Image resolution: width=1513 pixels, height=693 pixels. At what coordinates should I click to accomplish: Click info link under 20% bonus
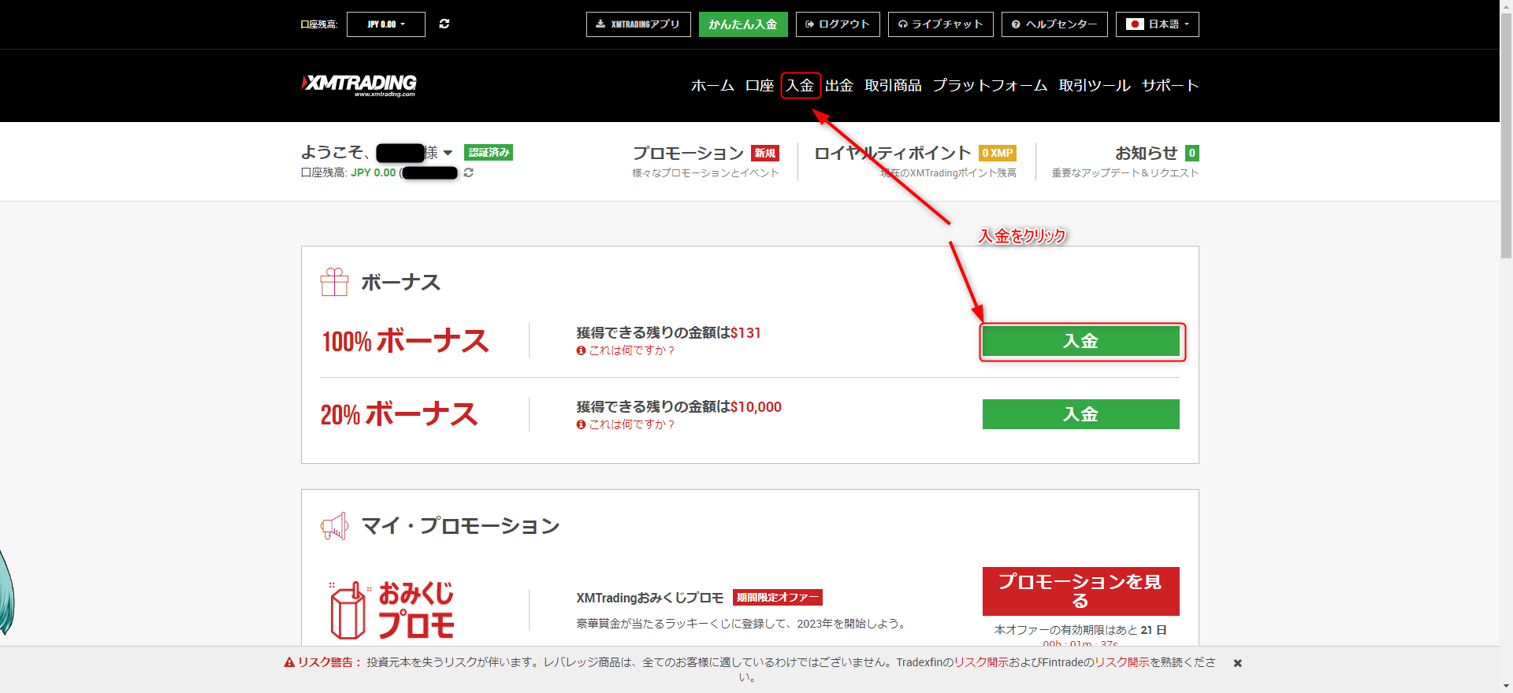[626, 424]
